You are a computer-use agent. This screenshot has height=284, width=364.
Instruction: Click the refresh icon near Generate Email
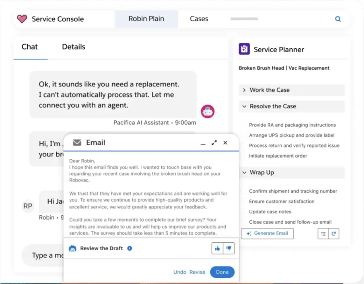[x=333, y=234]
